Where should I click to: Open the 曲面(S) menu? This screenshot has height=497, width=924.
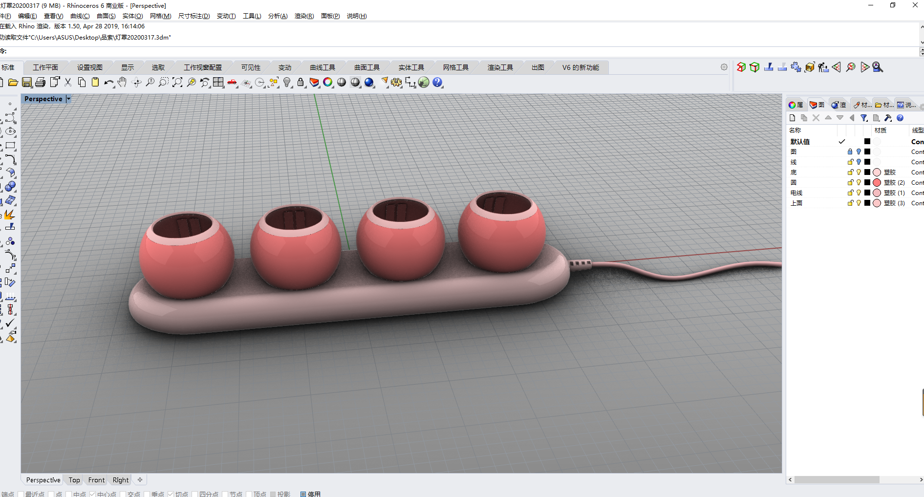106,16
